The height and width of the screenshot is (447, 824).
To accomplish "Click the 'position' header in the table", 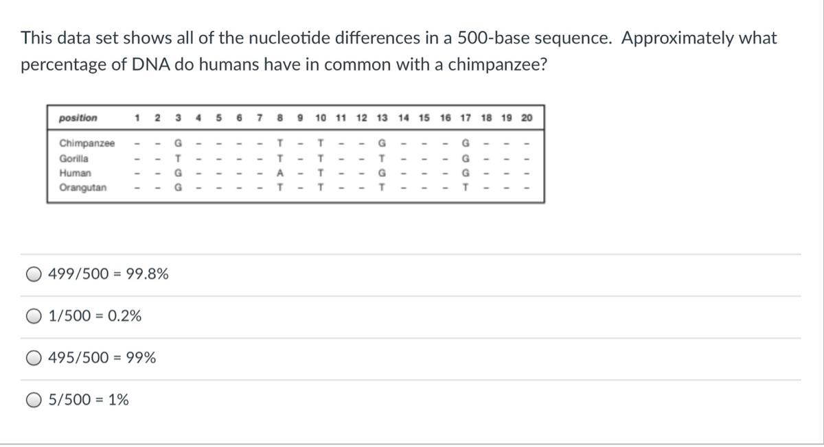I will [x=78, y=118].
